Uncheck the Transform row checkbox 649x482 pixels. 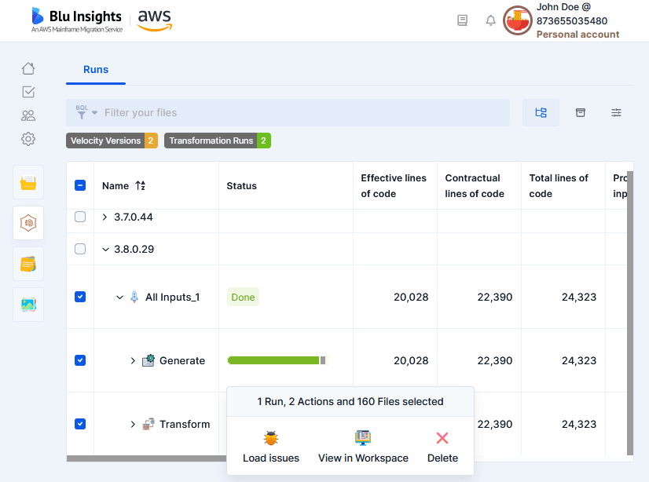(x=80, y=424)
